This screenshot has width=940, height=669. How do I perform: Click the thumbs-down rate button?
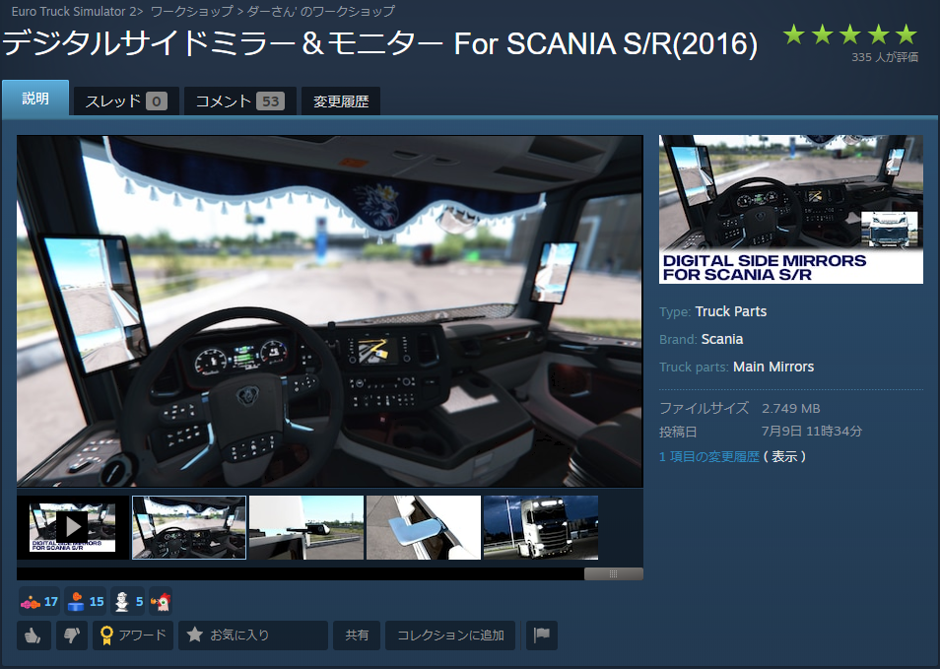tap(72, 636)
